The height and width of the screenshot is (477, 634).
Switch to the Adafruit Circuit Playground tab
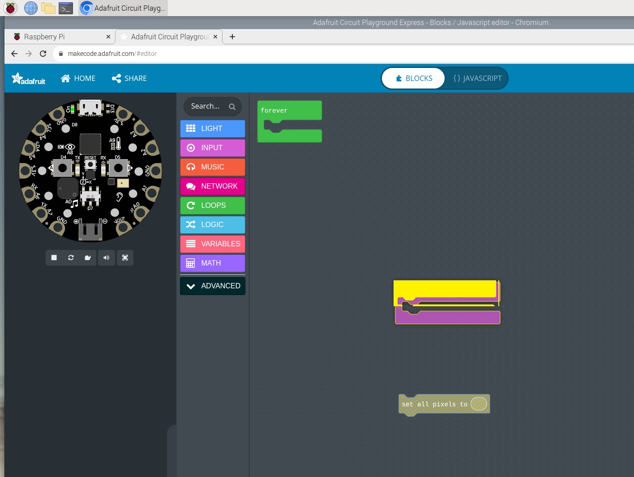pos(168,37)
